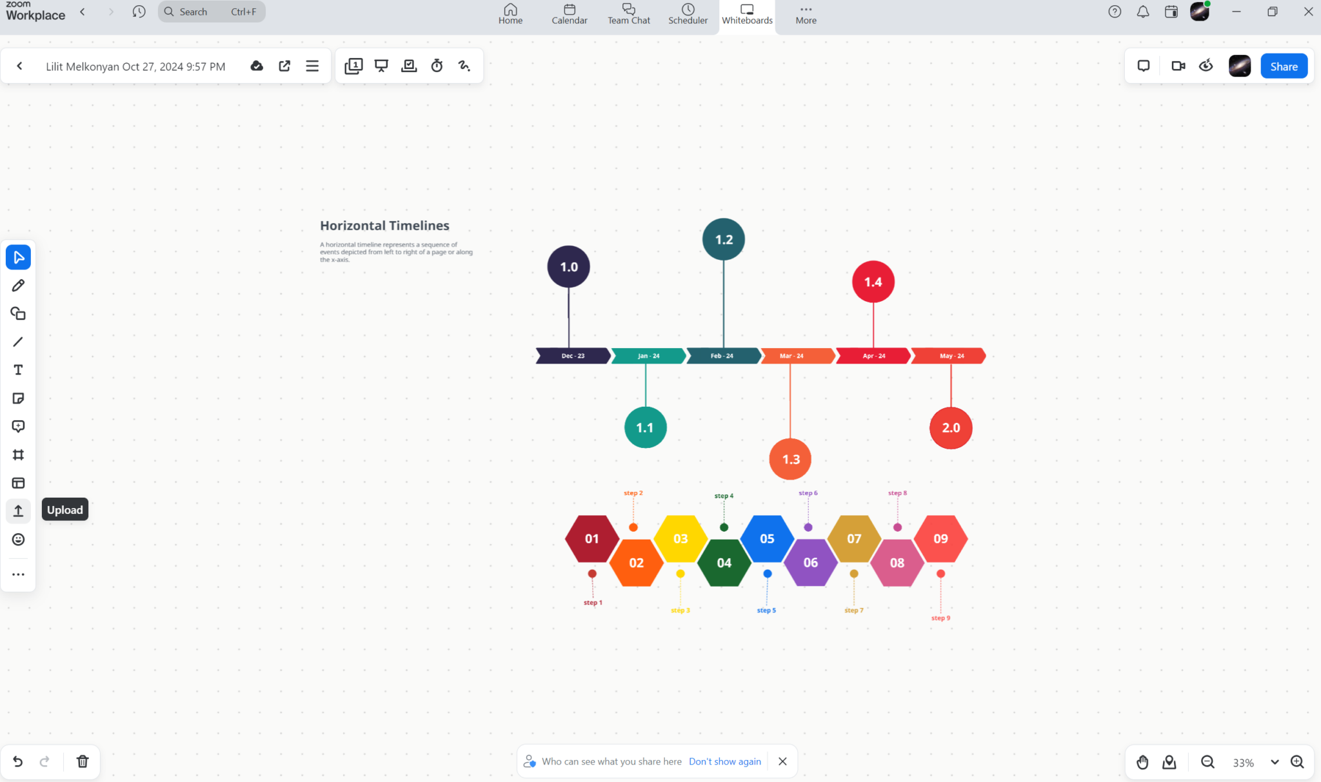Enable dark mode in the top right
The height and width of the screenshot is (782, 1321).
tap(1206, 65)
